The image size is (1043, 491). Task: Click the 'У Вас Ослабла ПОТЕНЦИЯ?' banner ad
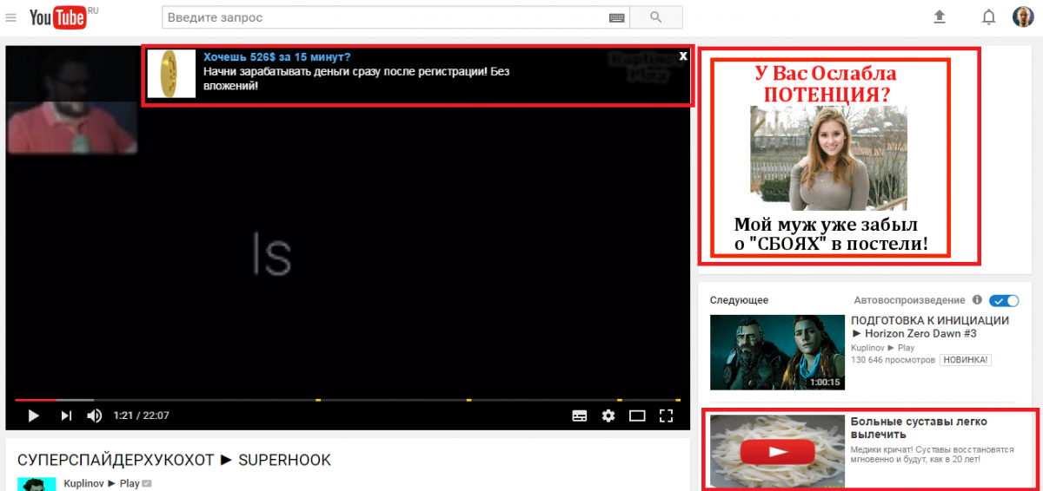831,158
